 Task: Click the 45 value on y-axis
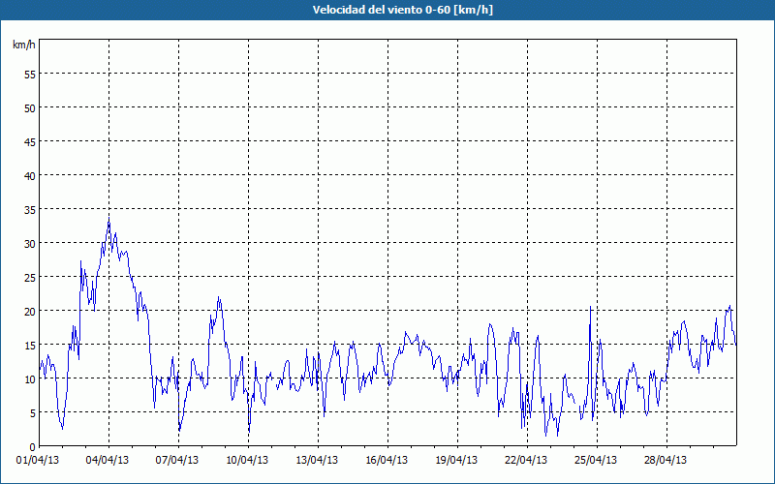(30, 141)
